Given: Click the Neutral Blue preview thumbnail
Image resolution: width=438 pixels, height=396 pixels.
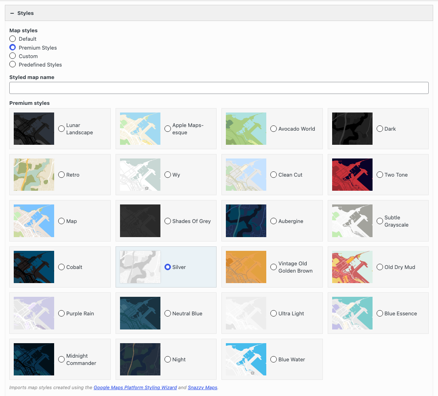Looking at the screenshot, I should (140, 313).
